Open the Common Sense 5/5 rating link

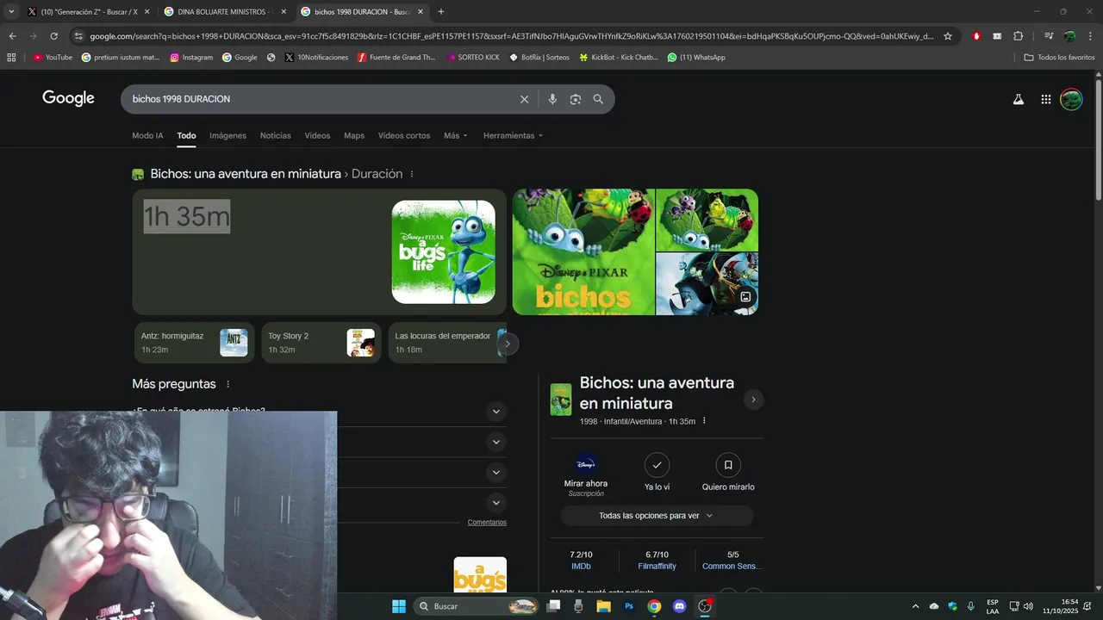point(732,561)
